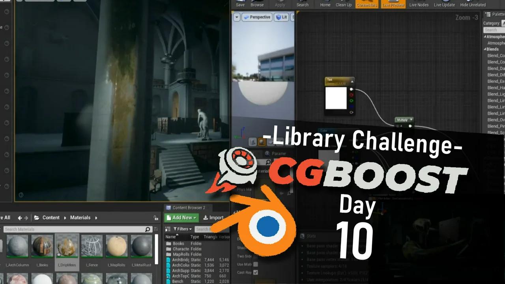Open the Materials folder in the breadcrumb
Viewport: 505px width, 284px height.
[x=80, y=217]
